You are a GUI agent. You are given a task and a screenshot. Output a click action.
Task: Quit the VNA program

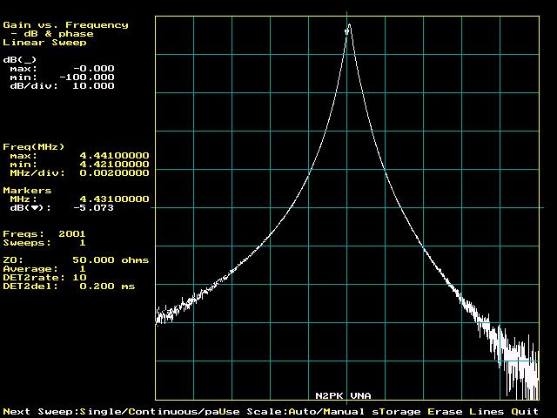click(x=525, y=411)
